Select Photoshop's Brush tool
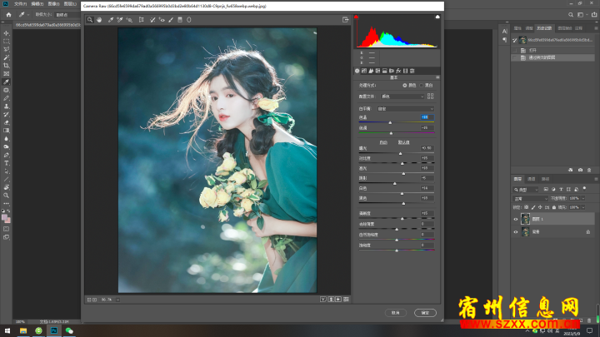Image resolution: width=600 pixels, height=337 pixels. coord(6,98)
